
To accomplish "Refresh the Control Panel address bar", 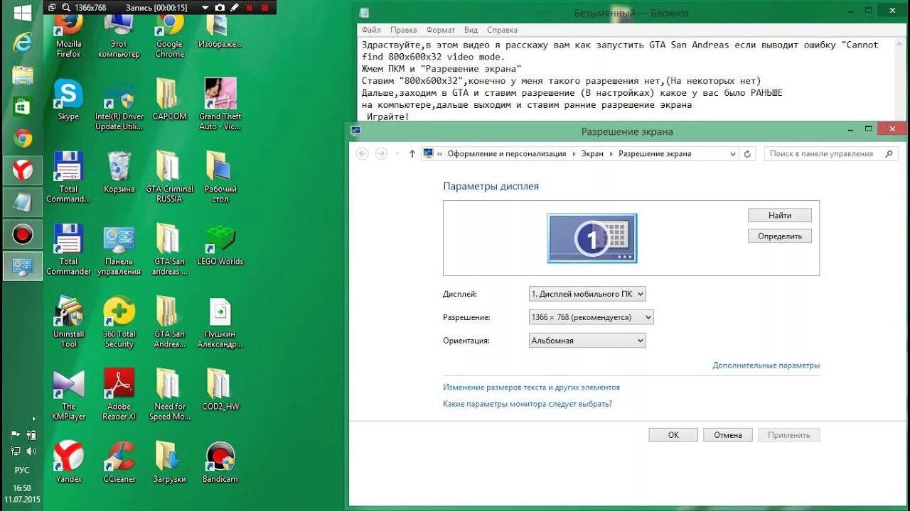I will tap(747, 154).
